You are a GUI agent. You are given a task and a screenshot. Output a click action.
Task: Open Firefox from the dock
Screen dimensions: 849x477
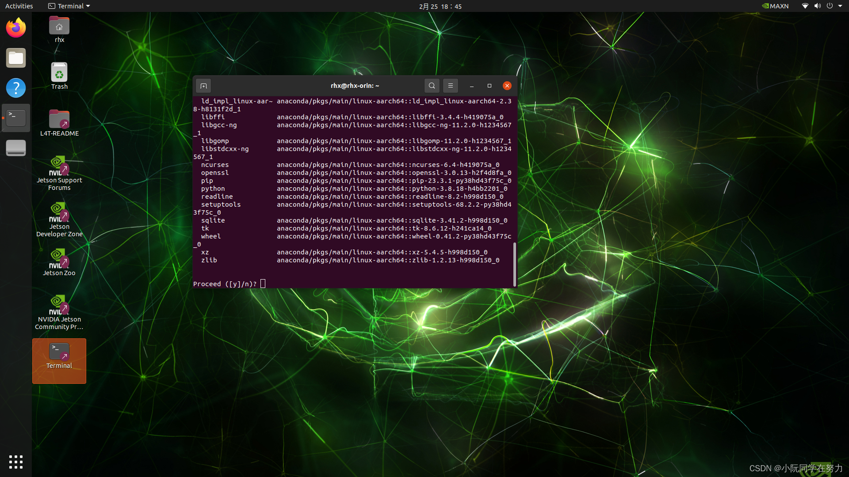(16, 28)
